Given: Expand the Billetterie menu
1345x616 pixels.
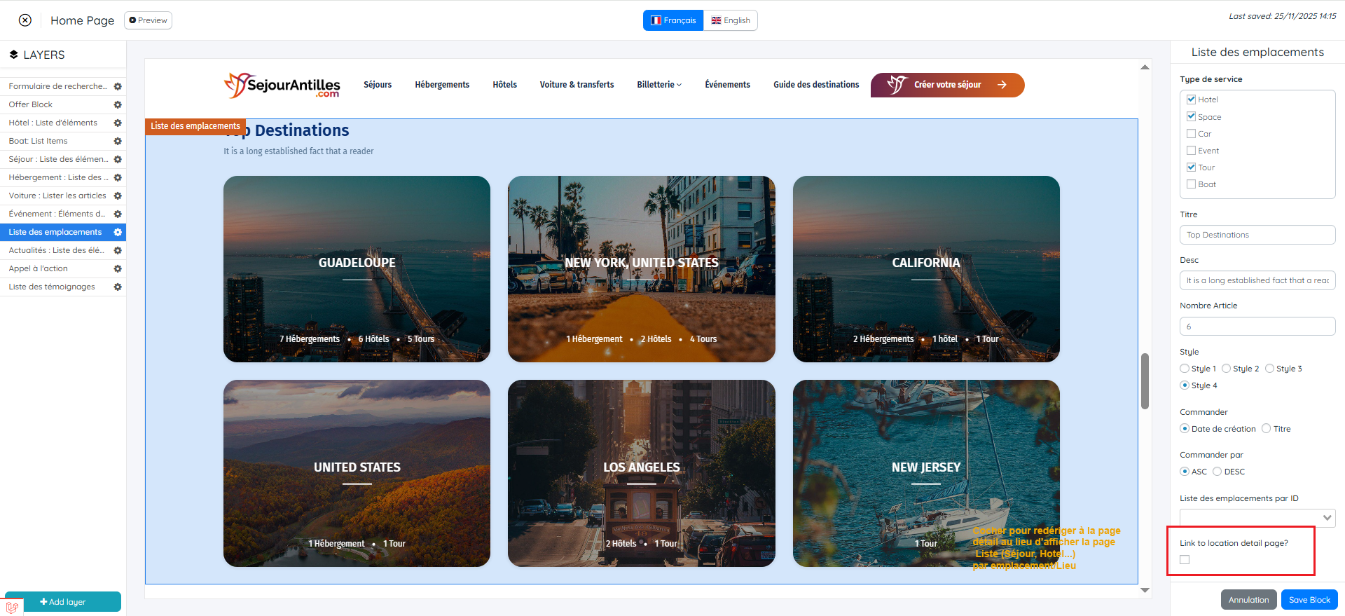Looking at the screenshot, I should tap(658, 85).
